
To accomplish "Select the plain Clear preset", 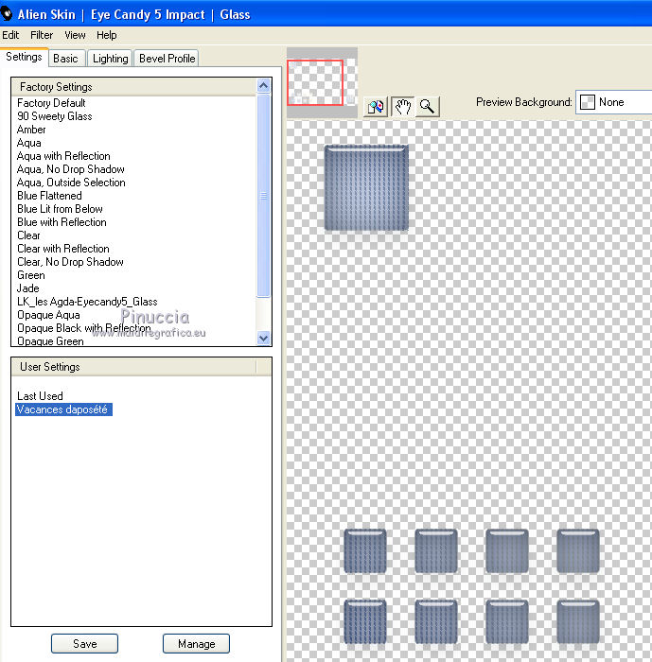I will [28, 235].
